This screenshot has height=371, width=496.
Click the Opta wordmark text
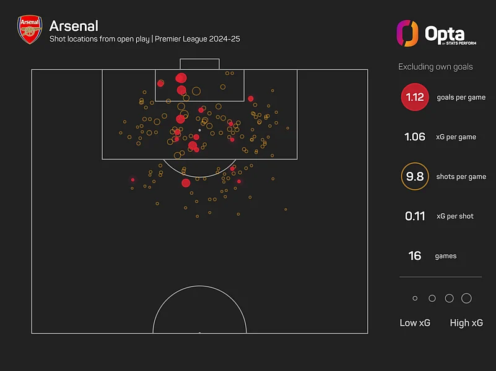(x=445, y=33)
